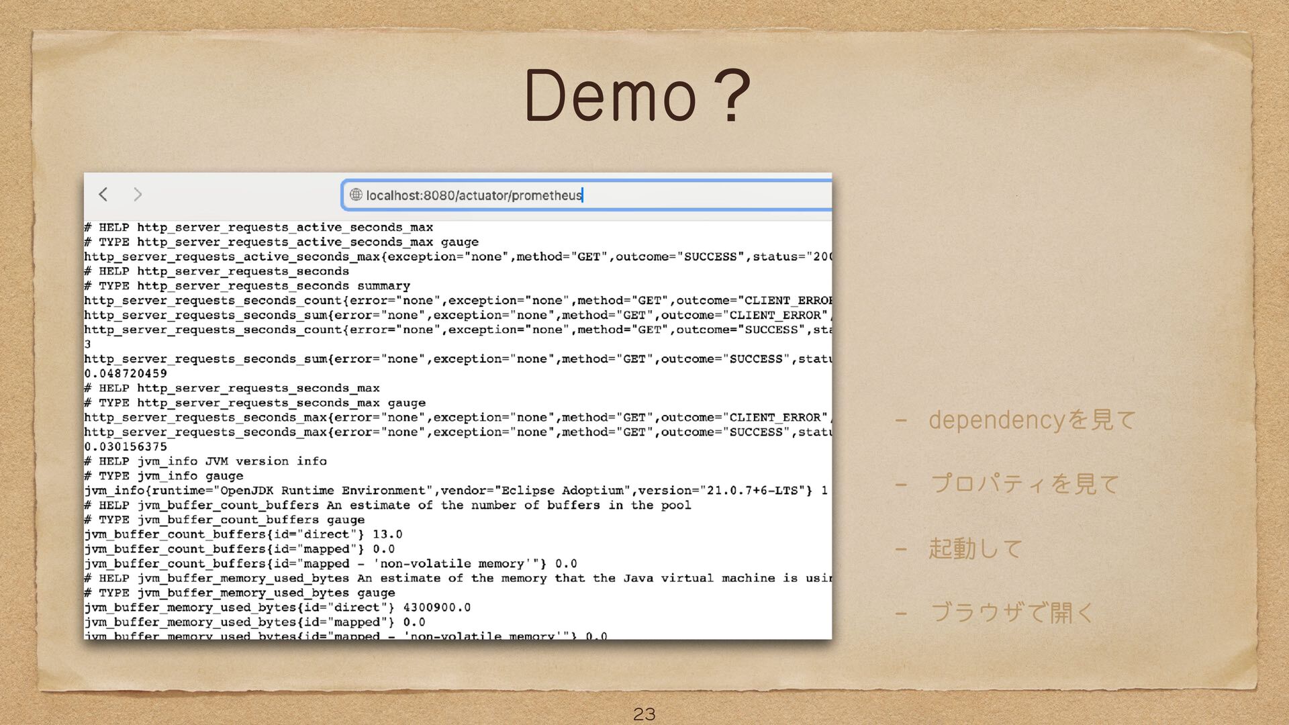Click the browser forward arrow
The height and width of the screenshot is (725, 1289).
[138, 195]
